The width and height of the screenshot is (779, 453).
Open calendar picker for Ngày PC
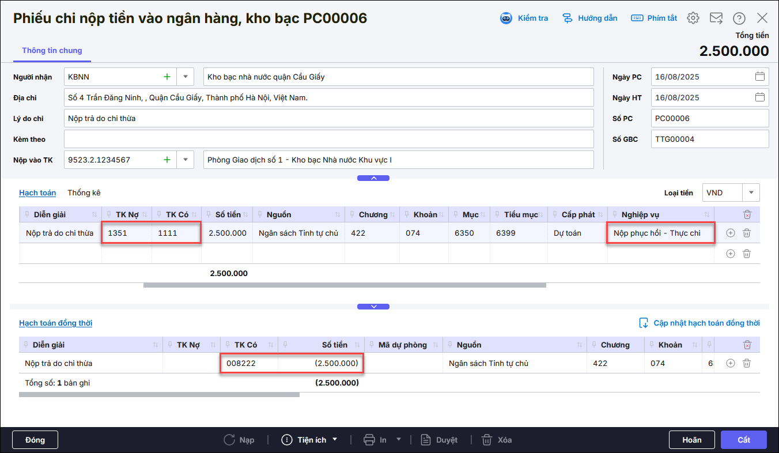coord(760,77)
